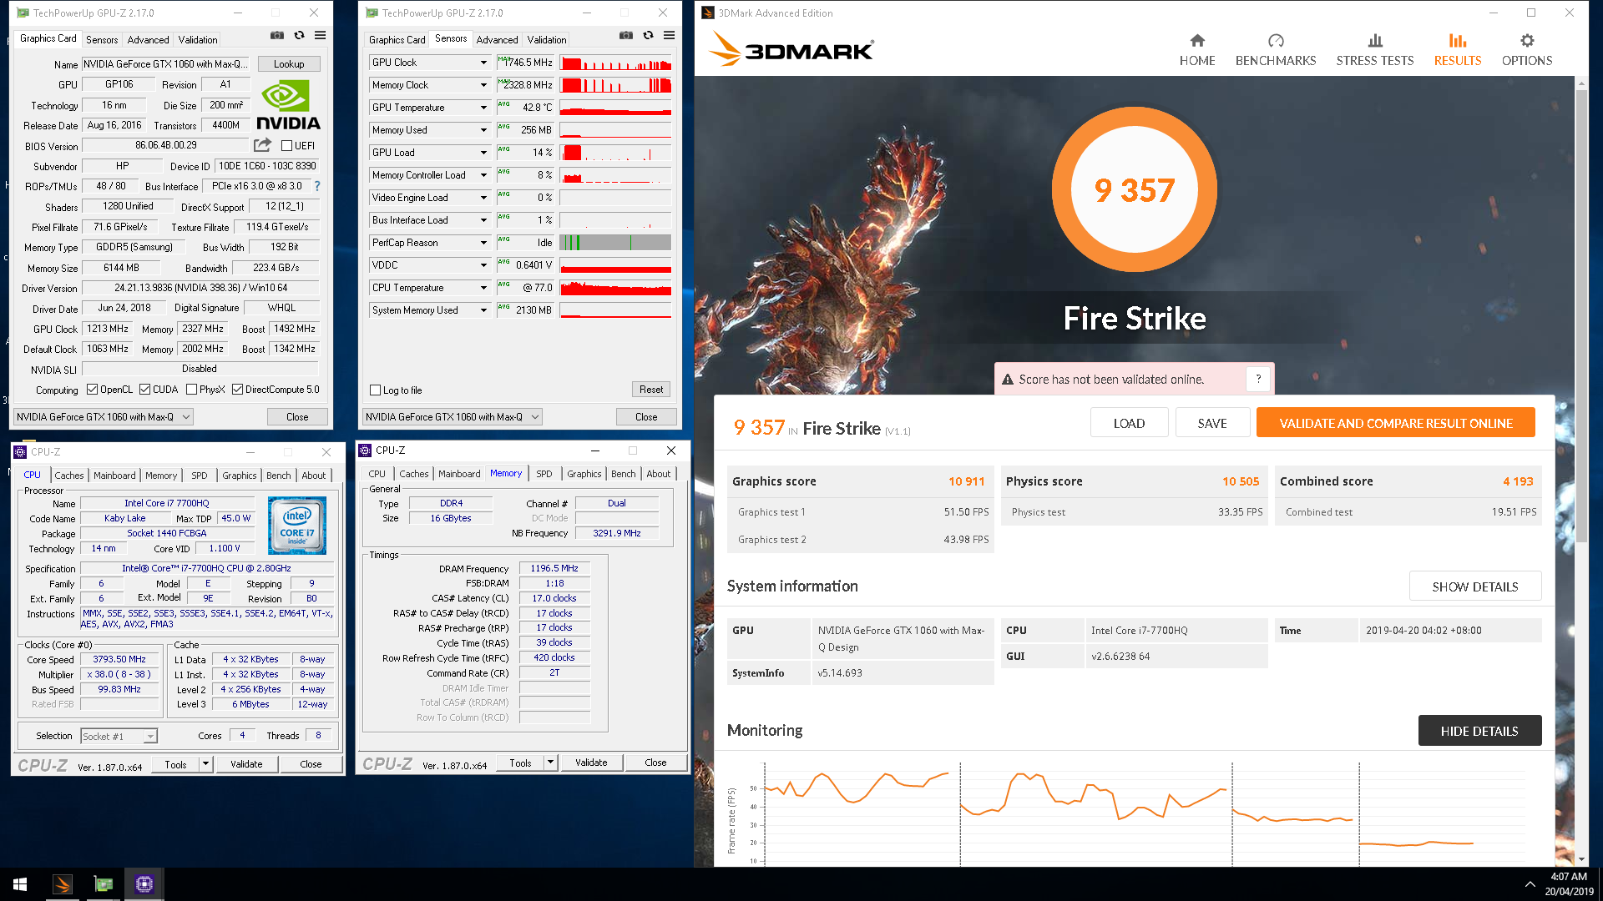
Task: Open GPU selector dropdown in Sensors GPU-Z window
Action: pyautogui.click(x=453, y=417)
